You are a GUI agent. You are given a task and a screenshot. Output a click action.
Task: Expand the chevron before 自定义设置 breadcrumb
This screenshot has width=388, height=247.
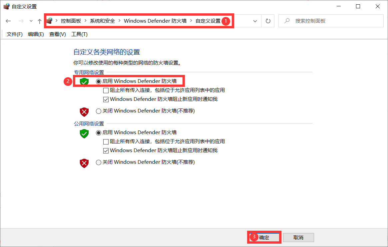(x=191, y=21)
